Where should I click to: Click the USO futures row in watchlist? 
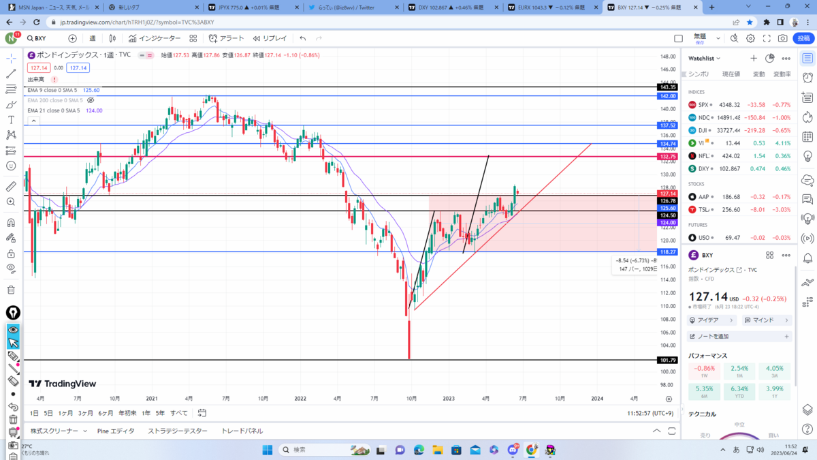coord(739,237)
